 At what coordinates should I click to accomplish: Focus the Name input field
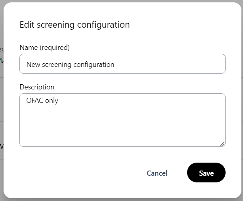(122, 64)
